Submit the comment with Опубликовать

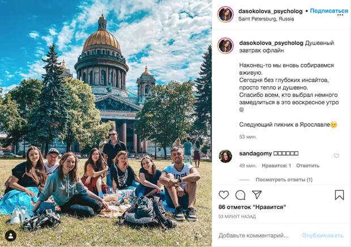(x=322, y=236)
